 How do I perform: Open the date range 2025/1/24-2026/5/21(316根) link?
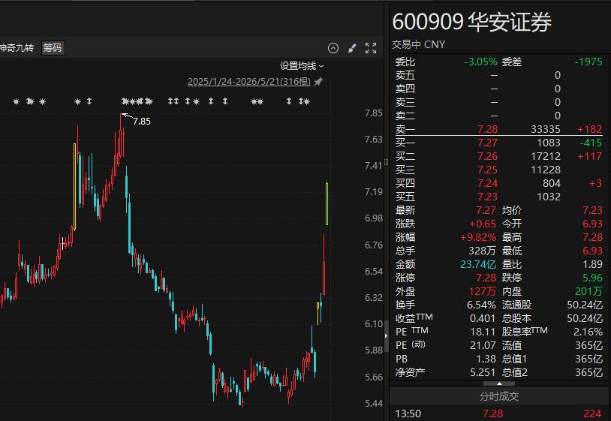click(249, 81)
